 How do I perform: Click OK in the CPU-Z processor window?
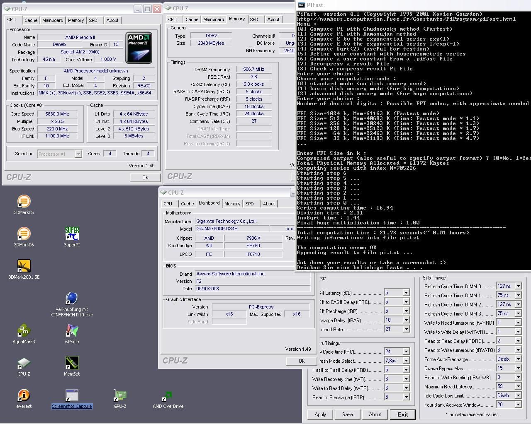pyautogui.click(x=145, y=177)
